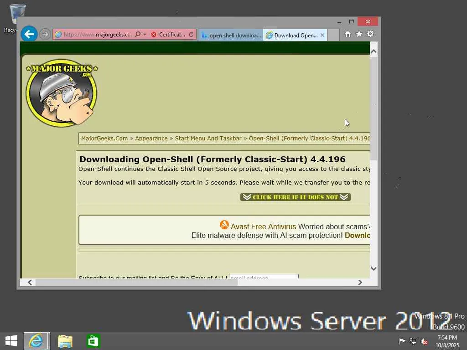Open the Windows Store taskbar icon
This screenshot has height=350, width=467.
[93, 341]
